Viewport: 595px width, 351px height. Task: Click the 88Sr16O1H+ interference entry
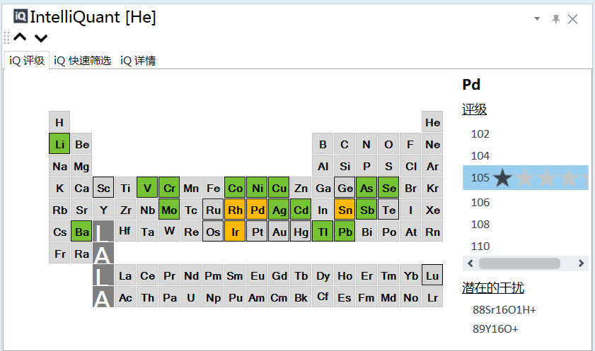tap(504, 310)
